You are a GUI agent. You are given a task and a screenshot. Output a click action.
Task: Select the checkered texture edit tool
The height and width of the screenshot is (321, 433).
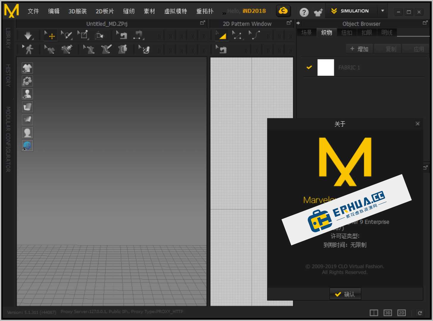tap(144, 49)
